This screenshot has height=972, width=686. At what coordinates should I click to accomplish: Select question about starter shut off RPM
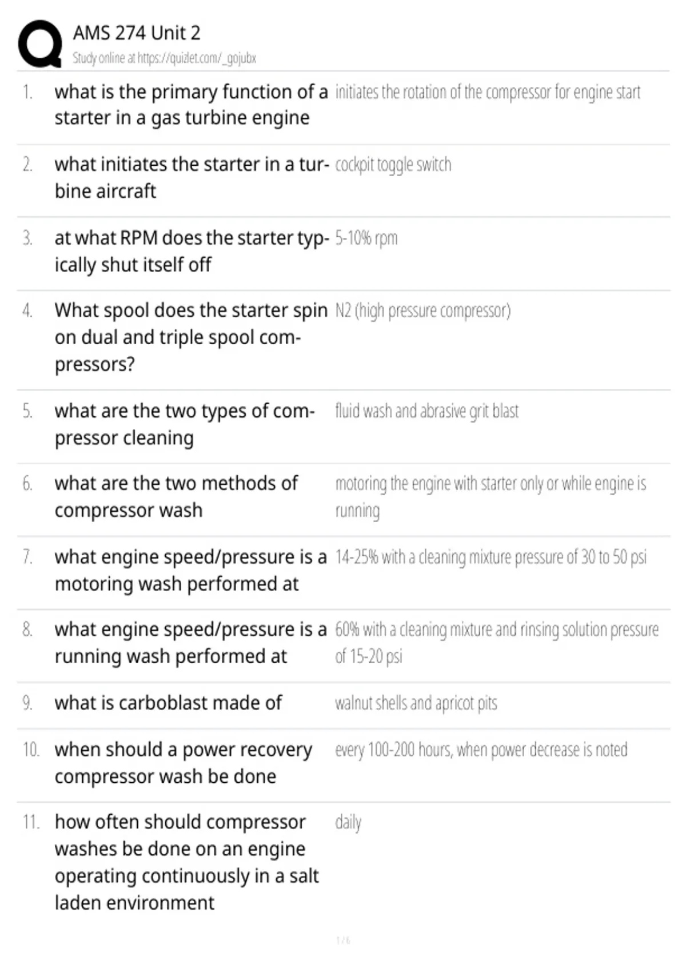(x=192, y=251)
